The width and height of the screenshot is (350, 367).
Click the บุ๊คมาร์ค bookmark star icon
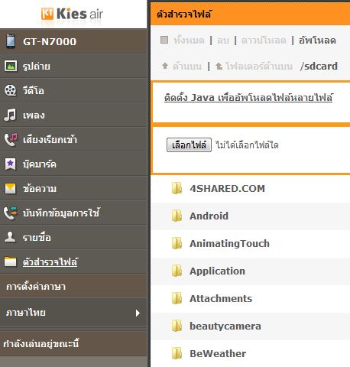(10, 164)
